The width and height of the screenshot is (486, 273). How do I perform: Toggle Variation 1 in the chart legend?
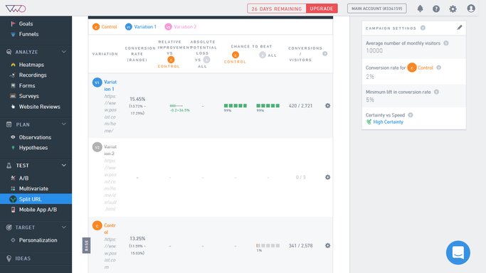coord(141,27)
